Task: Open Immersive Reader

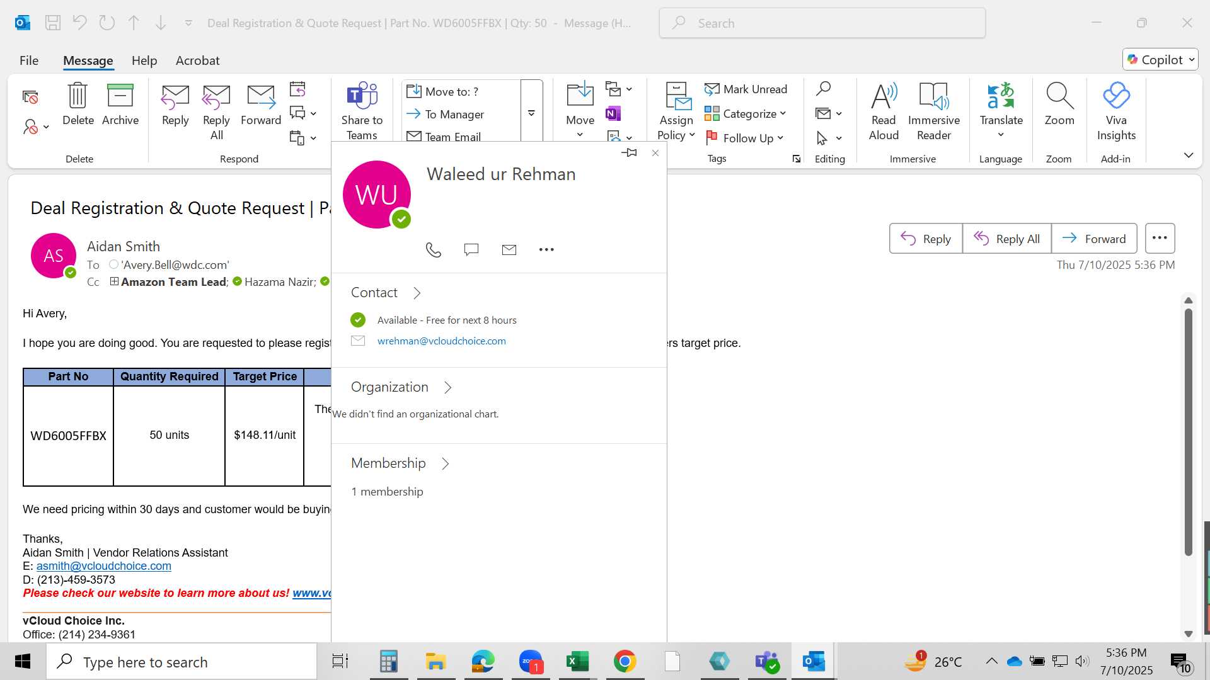Action: (934, 111)
